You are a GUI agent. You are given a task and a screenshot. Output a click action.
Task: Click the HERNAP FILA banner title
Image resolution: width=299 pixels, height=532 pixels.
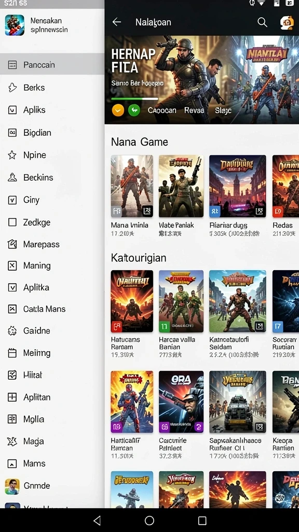coord(133,61)
